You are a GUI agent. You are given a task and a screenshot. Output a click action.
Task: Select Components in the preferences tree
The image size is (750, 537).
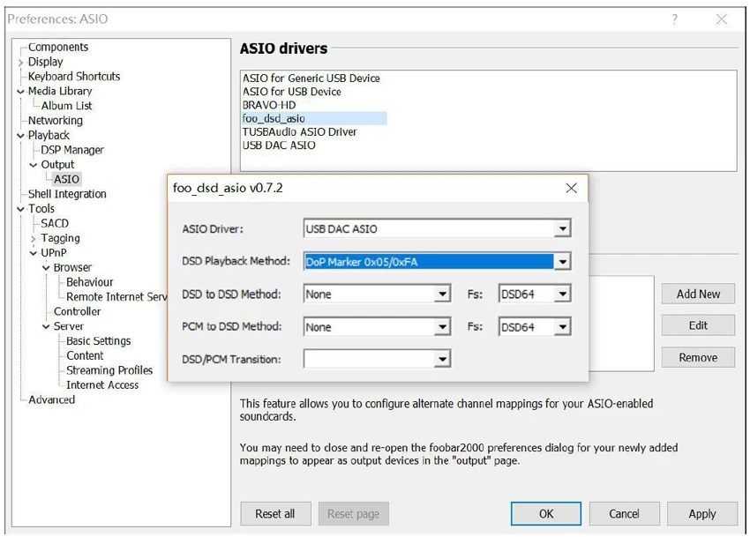click(x=58, y=47)
